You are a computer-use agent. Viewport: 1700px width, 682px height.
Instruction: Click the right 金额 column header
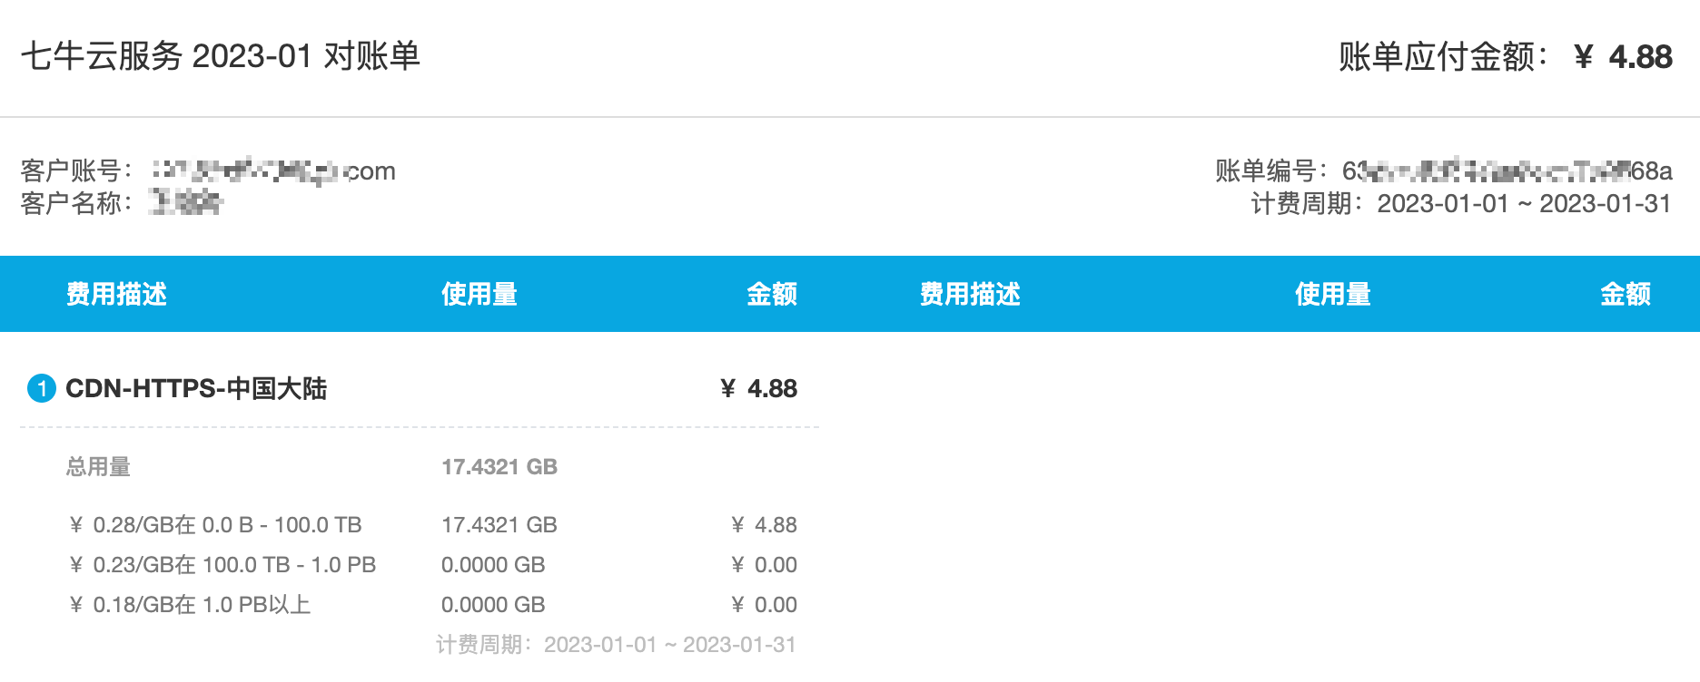1626,294
